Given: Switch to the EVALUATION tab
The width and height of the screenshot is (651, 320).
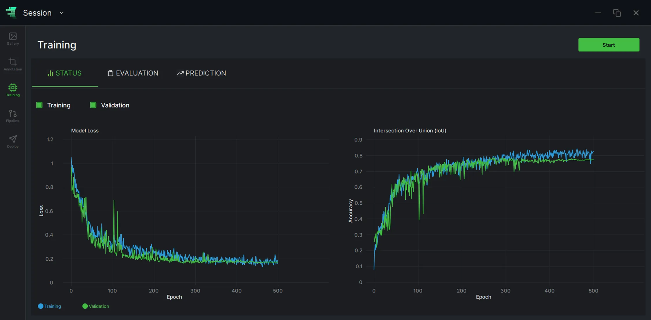Looking at the screenshot, I should (133, 73).
